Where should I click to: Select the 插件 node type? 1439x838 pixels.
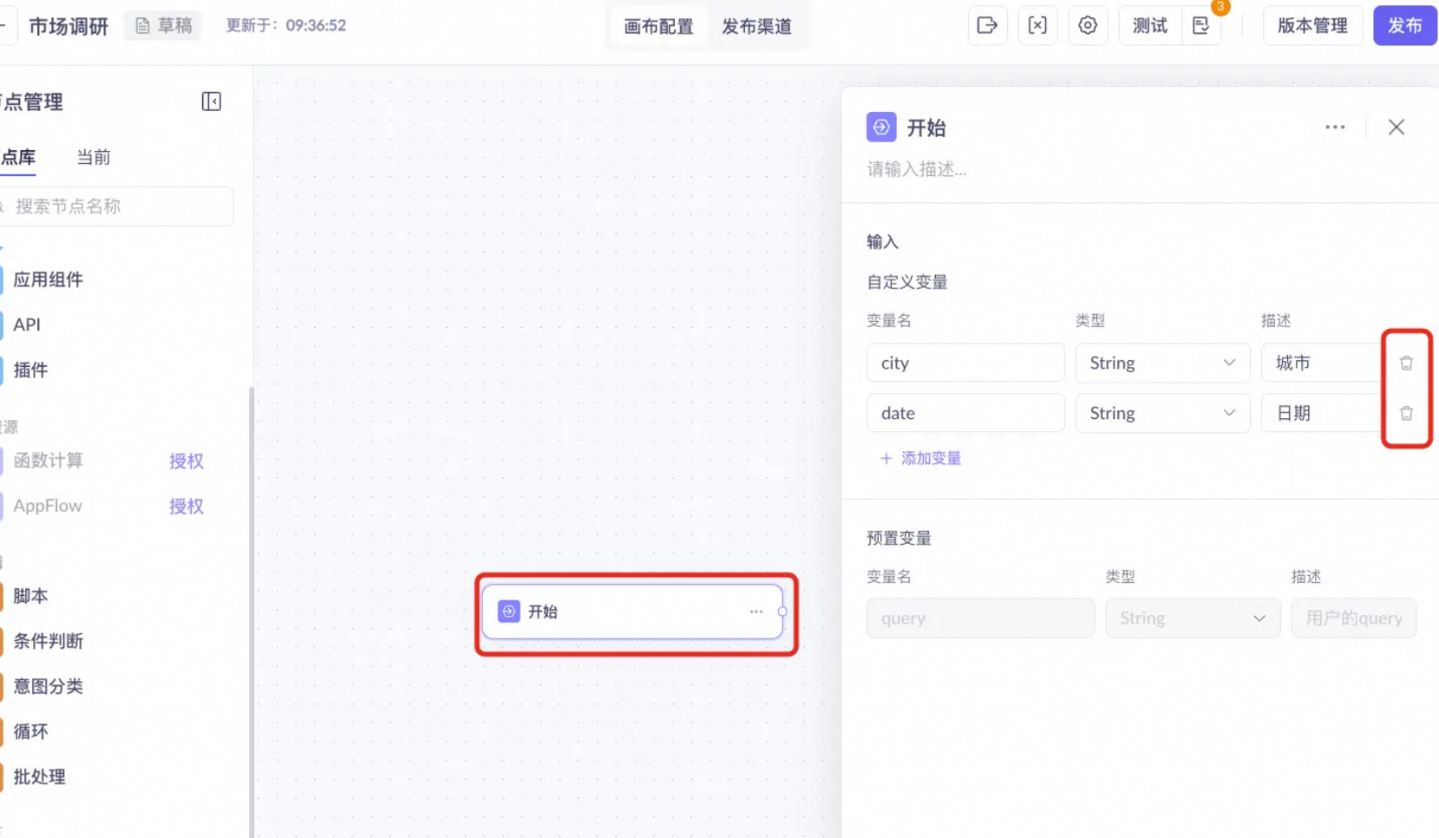[x=30, y=370]
